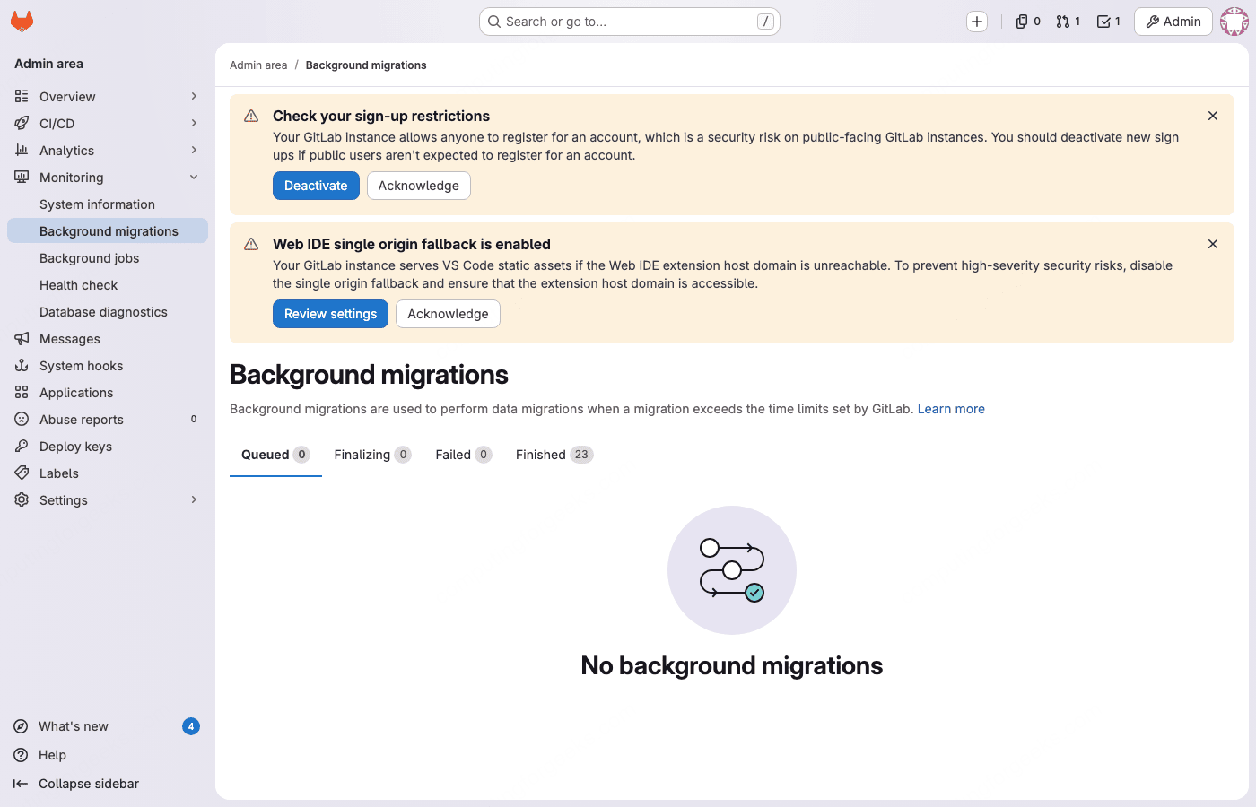Click Review settings for Web IDE fallback

pyautogui.click(x=330, y=314)
